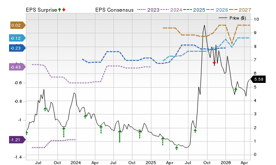Click the tall solid green surprise arrow near Aug 2024
Image resolution: width=276 pixels, height=165 pixels.
coord(120,136)
